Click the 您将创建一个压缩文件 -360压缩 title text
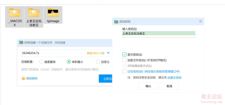 45,43
